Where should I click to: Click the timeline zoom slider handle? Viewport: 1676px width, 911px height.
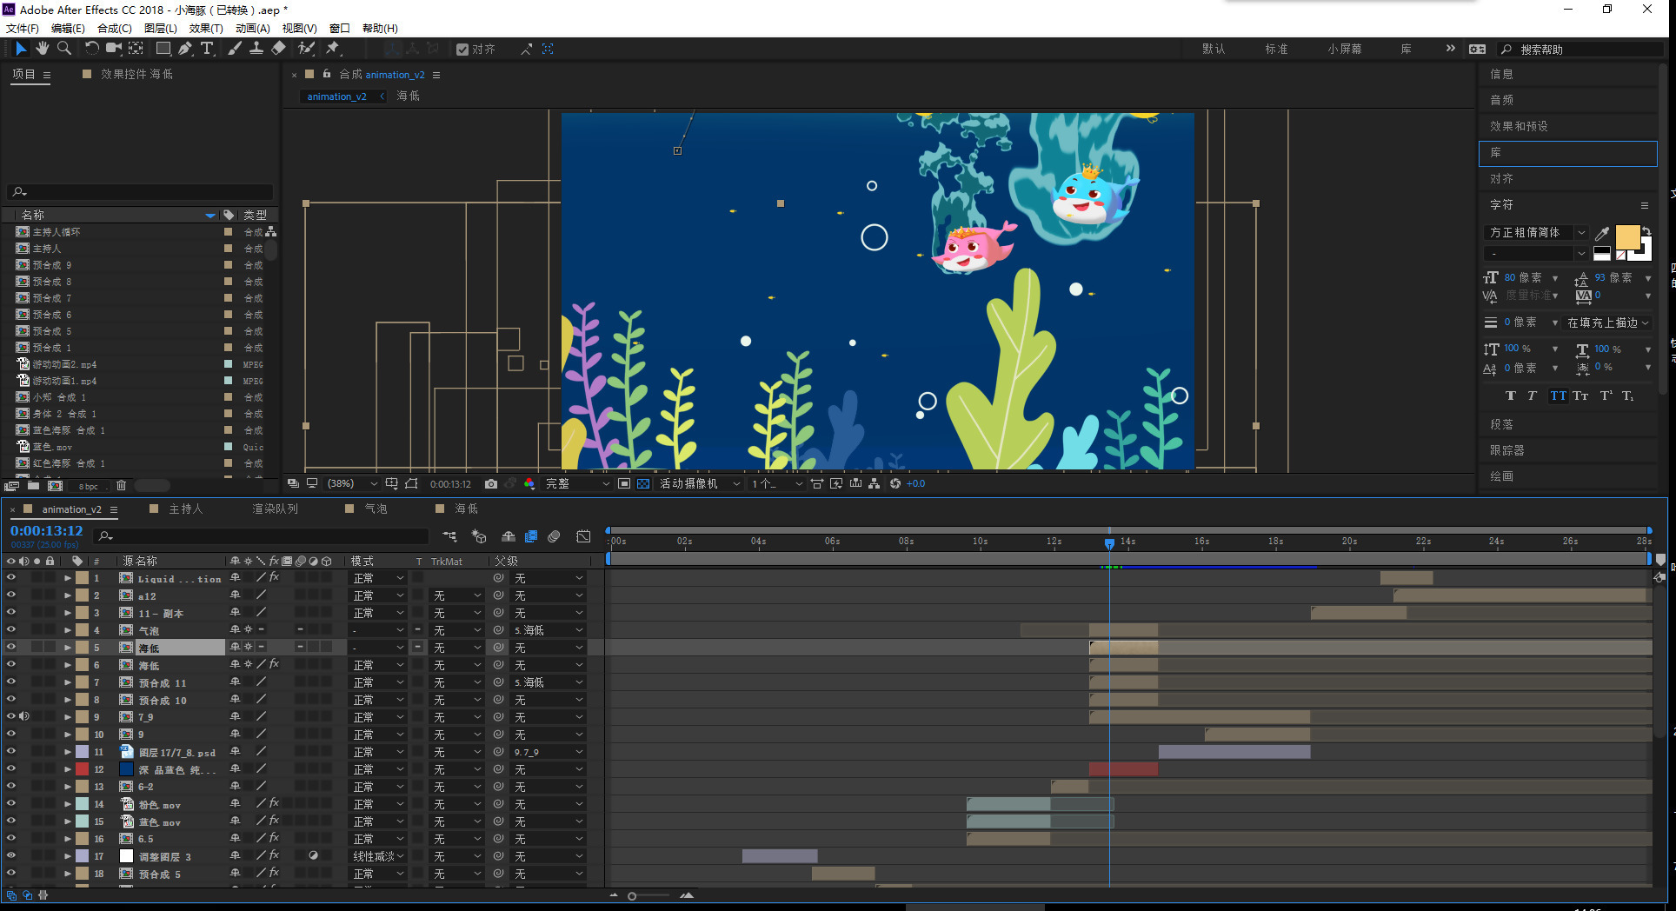click(632, 895)
